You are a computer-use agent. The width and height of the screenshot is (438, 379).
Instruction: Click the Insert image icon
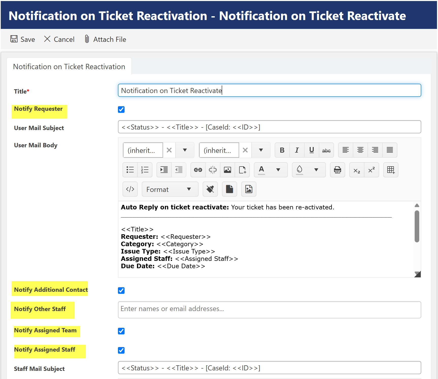227,170
